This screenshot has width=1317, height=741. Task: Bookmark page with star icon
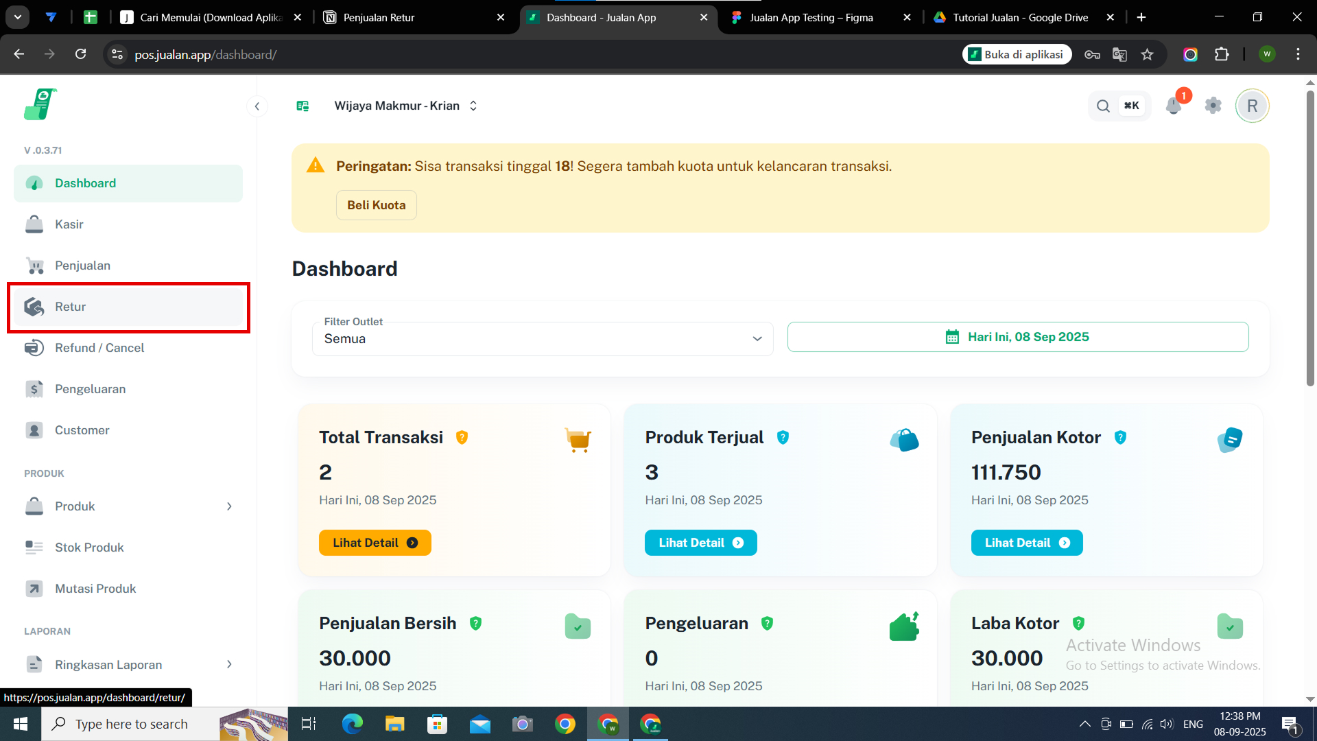click(1147, 54)
